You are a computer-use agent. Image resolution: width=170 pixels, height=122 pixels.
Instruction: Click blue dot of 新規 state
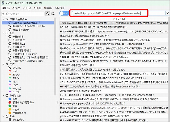(x=10, y=99)
